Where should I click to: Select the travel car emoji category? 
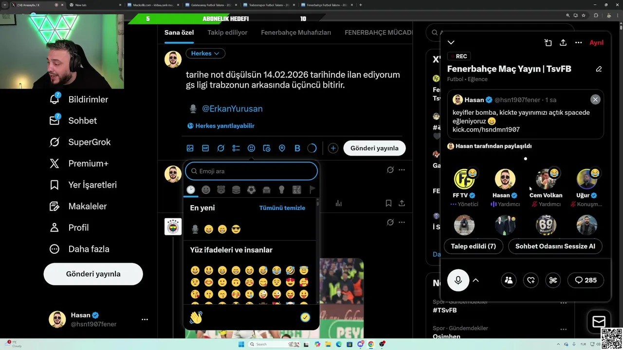(x=266, y=190)
